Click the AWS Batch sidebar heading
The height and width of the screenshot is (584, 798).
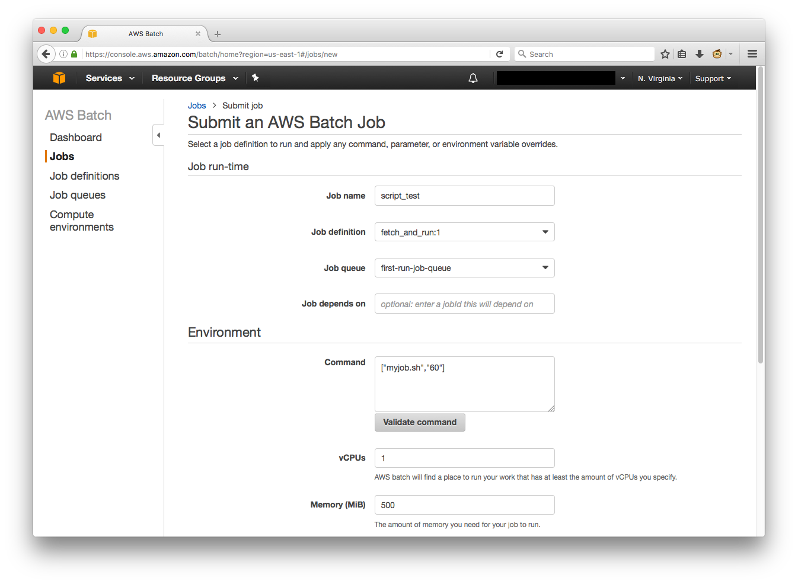pos(78,115)
